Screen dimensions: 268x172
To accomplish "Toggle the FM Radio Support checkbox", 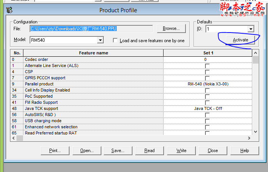I will (207, 103).
